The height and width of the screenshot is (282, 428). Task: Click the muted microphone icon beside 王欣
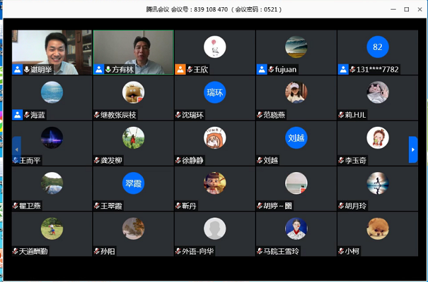(x=190, y=69)
